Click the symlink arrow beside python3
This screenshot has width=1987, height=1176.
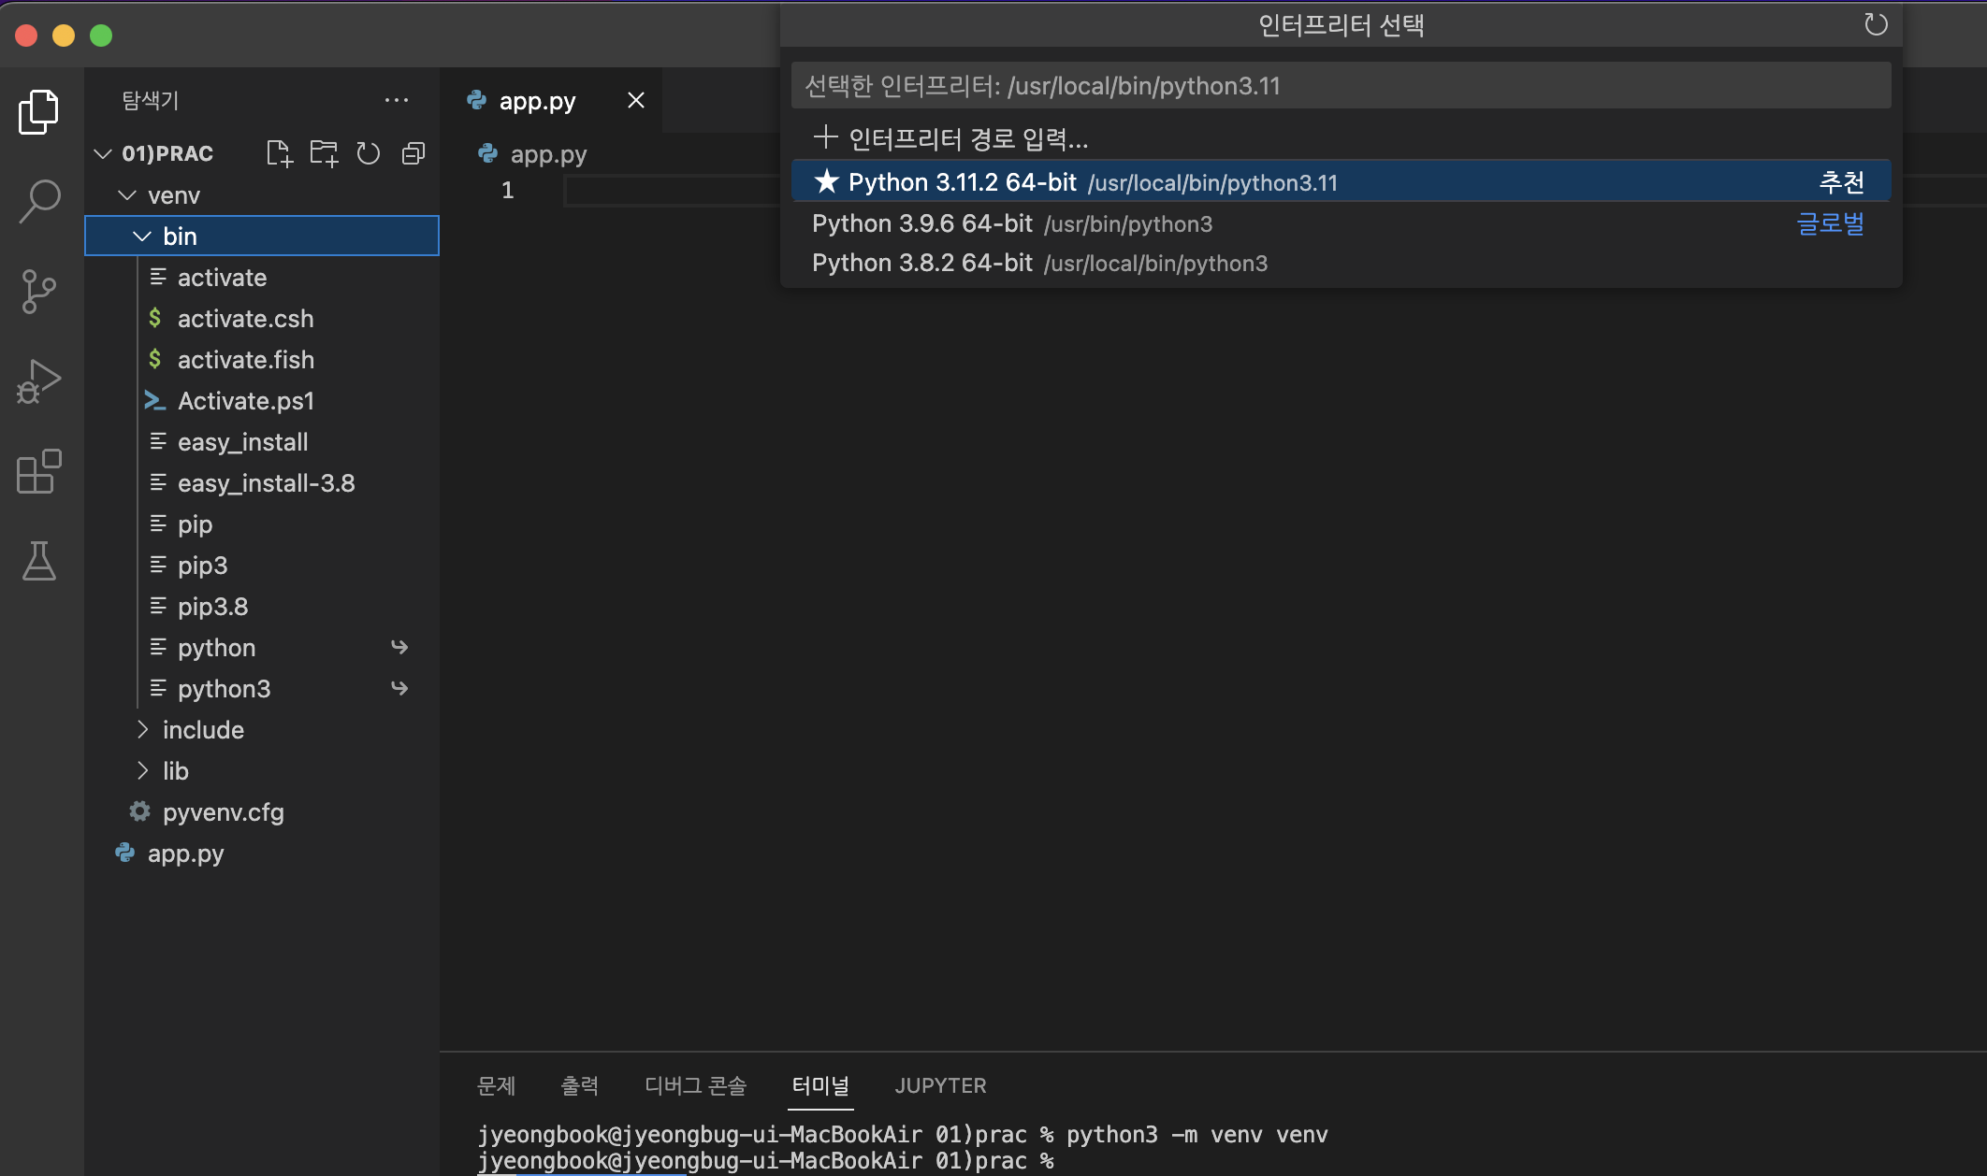399,688
